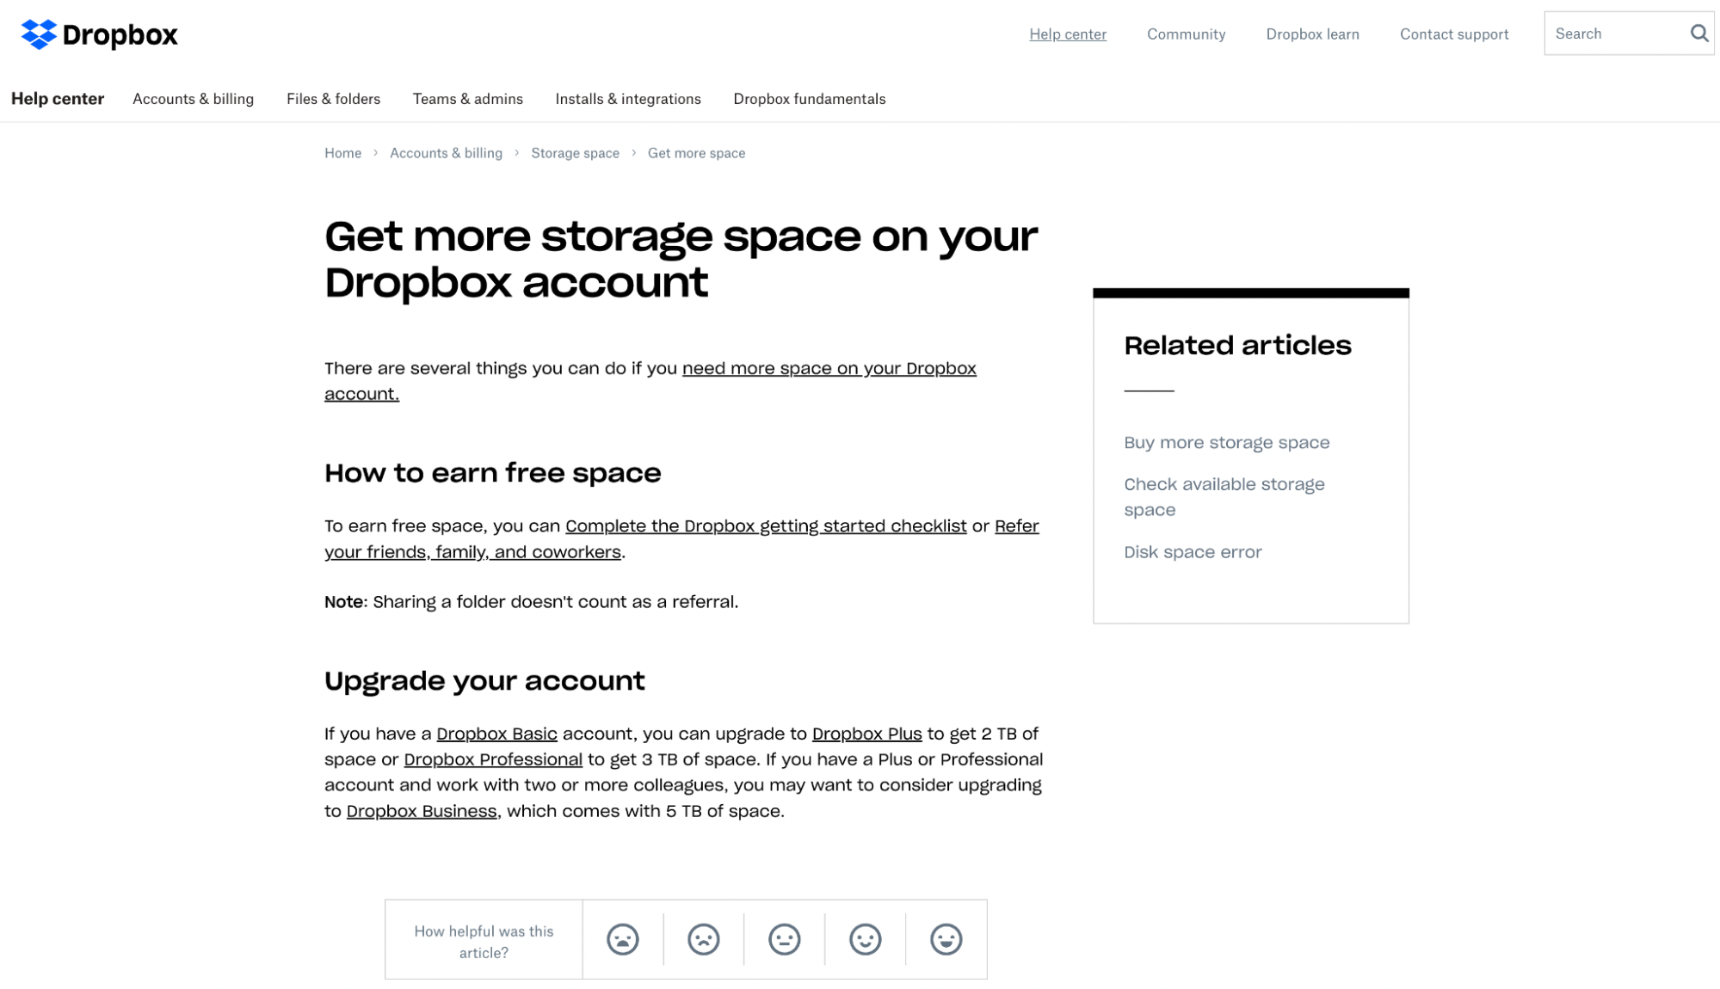Open Teams & admins menu
Screen dimensions: 1720x989
(467, 99)
